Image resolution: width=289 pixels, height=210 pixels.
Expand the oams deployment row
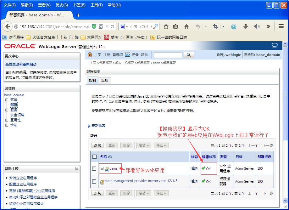(102, 168)
